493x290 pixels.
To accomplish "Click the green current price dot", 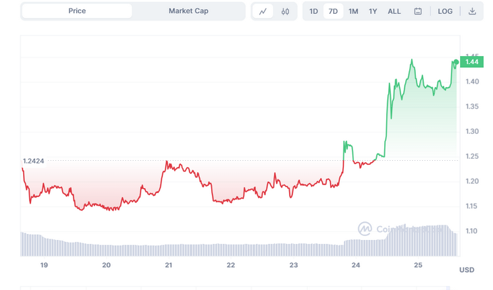I will point(456,62).
